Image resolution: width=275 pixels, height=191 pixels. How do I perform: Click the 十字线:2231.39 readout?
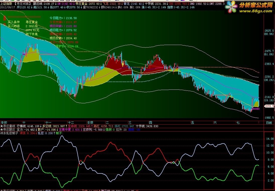155,4
